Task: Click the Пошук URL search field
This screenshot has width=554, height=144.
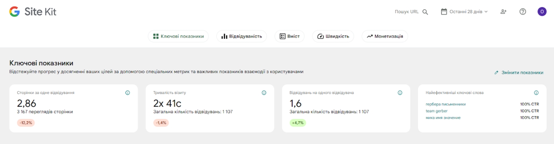Action: tap(411, 12)
